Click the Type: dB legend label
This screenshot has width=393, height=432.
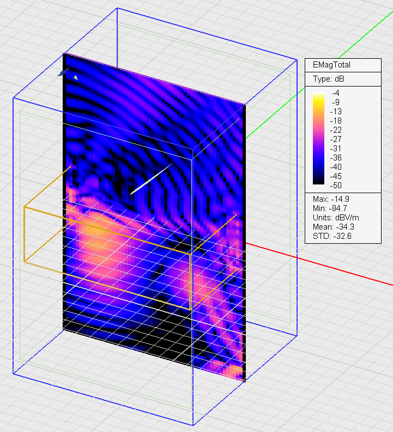(328, 79)
